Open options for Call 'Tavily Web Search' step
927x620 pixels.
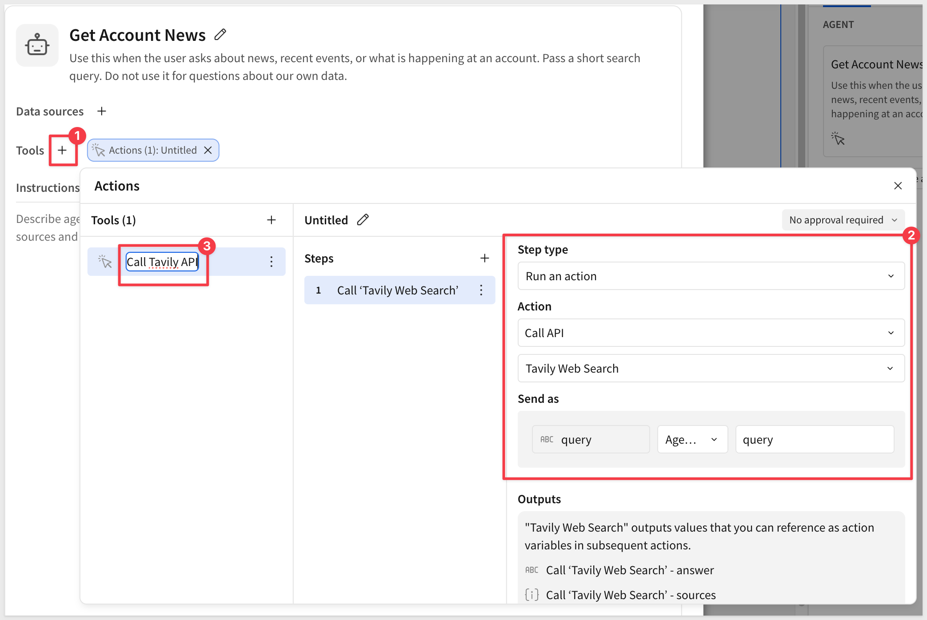(481, 290)
